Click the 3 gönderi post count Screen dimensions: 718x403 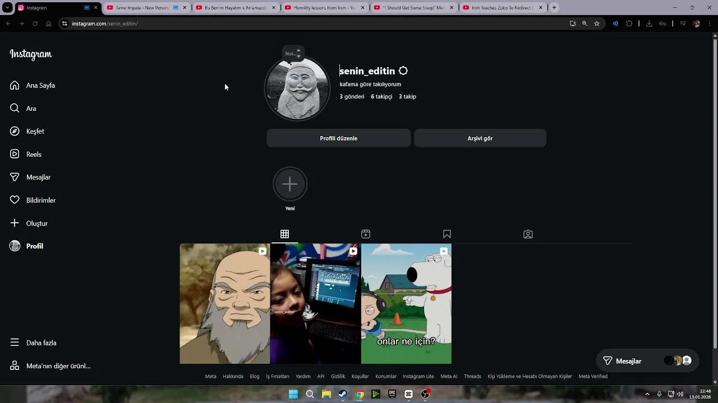352,97
